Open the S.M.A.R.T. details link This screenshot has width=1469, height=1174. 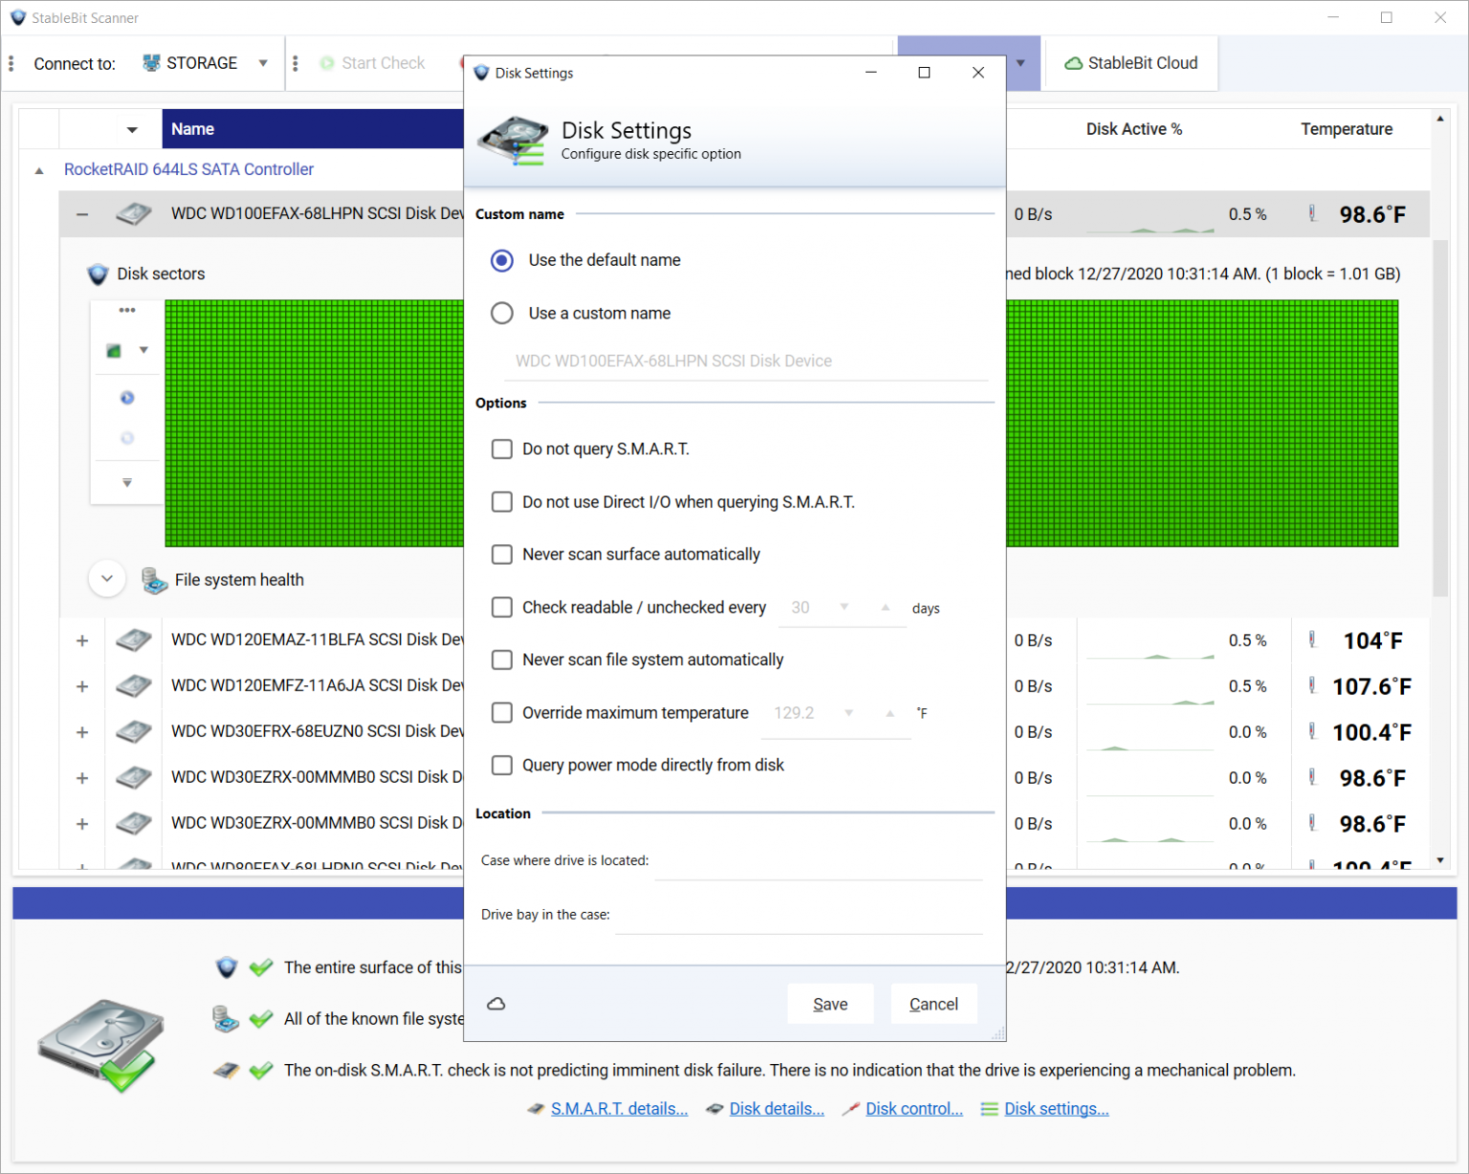[619, 1109]
